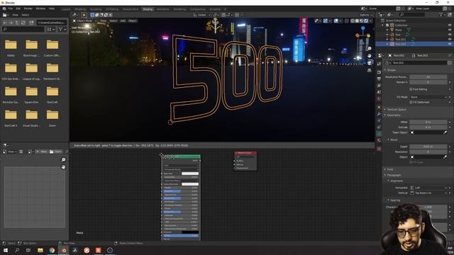Toggle the Fast Editing checkbox
Image resolution: width=454 pixels, height=255 pixels.
[x=411, y=89]
